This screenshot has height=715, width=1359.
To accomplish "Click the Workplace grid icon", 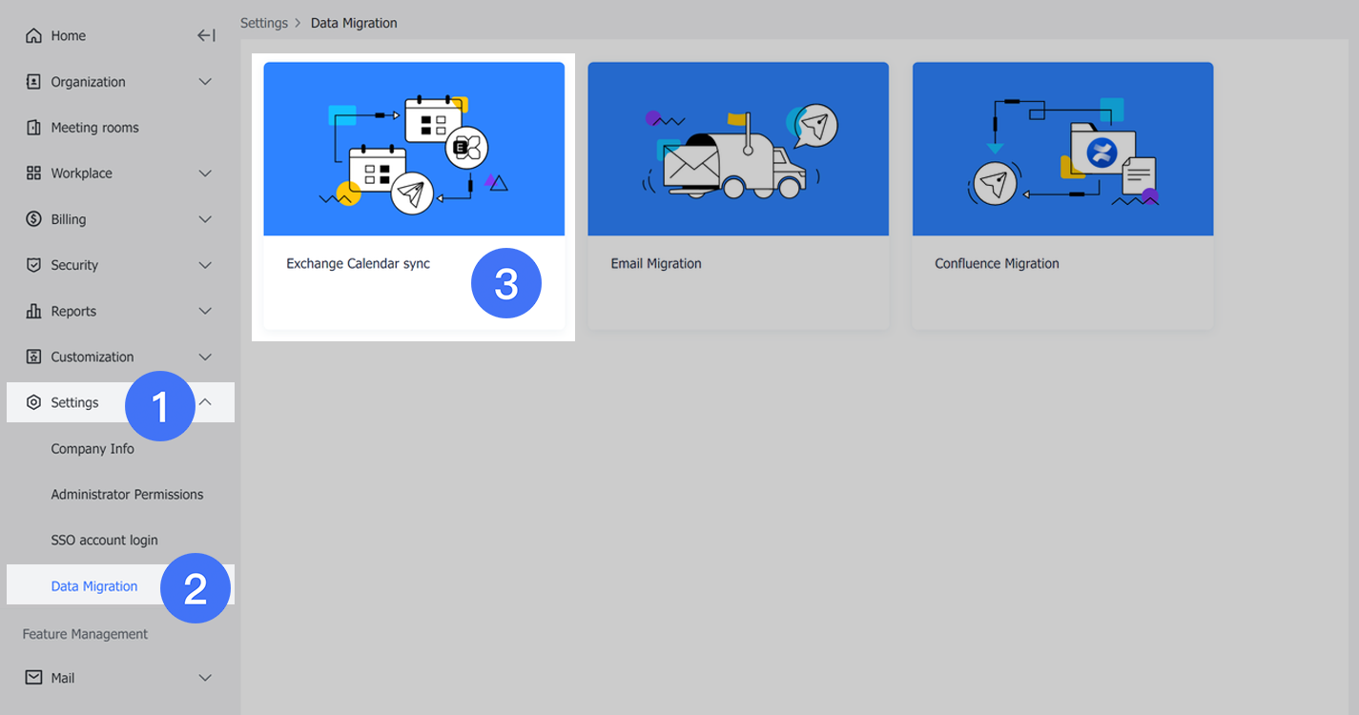I will (33, 174).
